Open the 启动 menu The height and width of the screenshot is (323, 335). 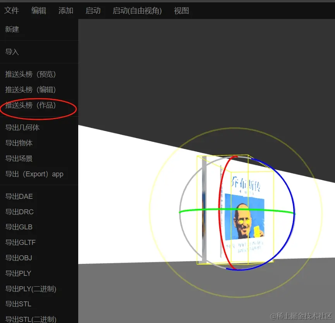[x=93, y=10]
